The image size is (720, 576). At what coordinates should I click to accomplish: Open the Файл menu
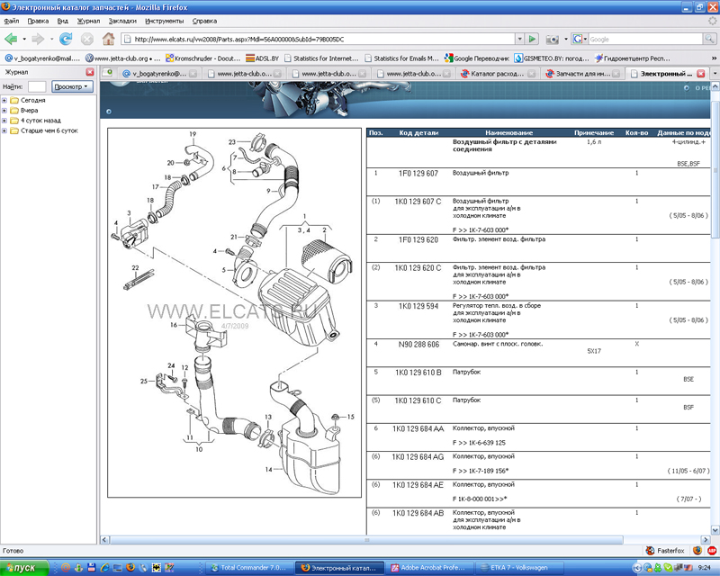coord(12,21)
